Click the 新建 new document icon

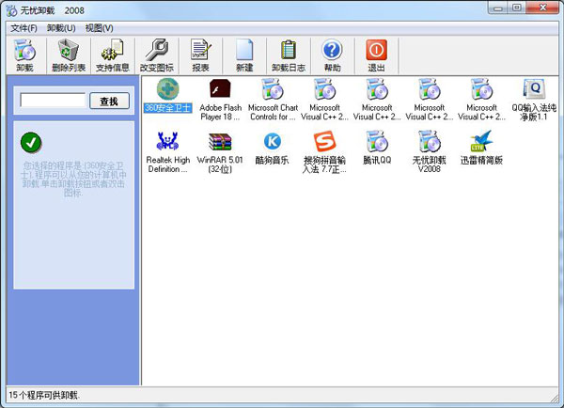[x=244, y=55]
